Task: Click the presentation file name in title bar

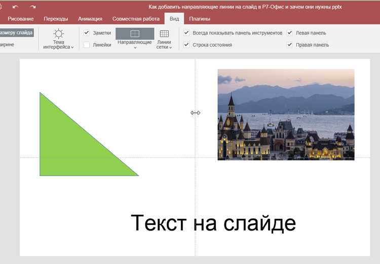Action: point(245,7)
